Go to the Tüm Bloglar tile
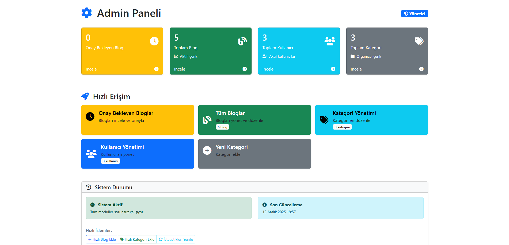 click(254, 120)
